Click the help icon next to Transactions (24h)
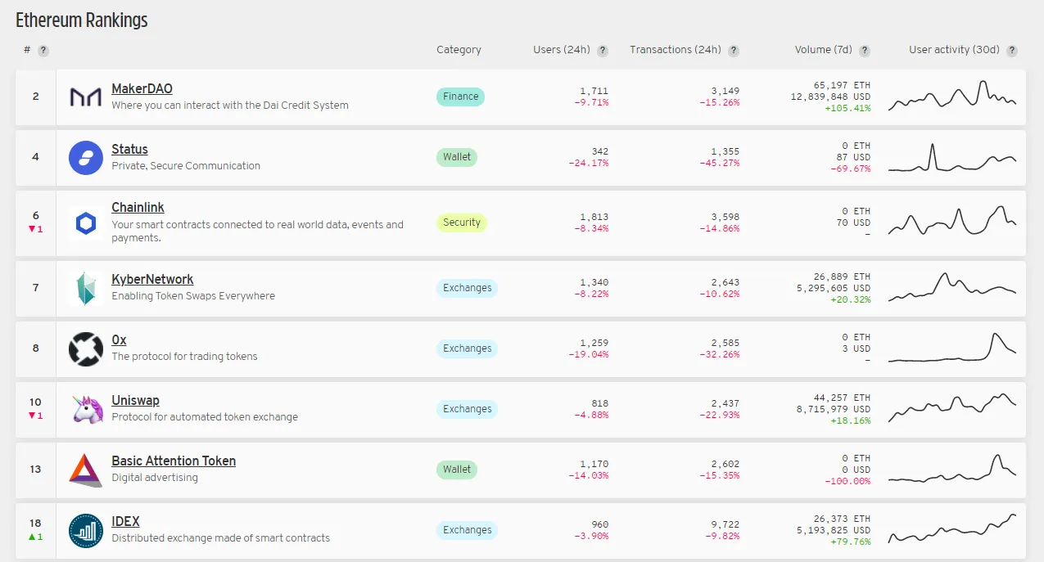 tap(734, 51)
